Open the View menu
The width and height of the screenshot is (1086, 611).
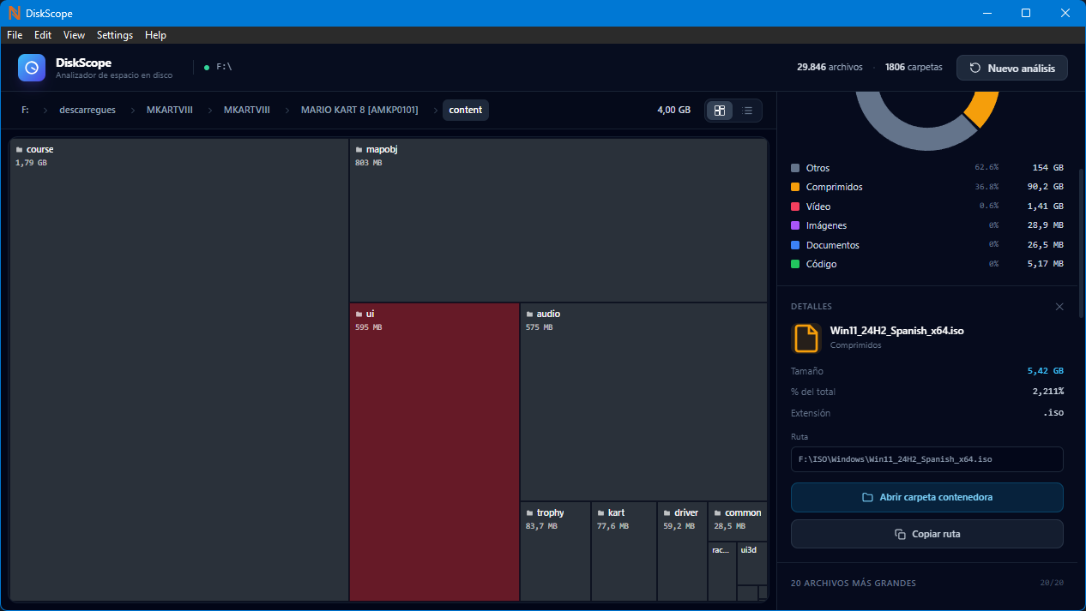74,35
